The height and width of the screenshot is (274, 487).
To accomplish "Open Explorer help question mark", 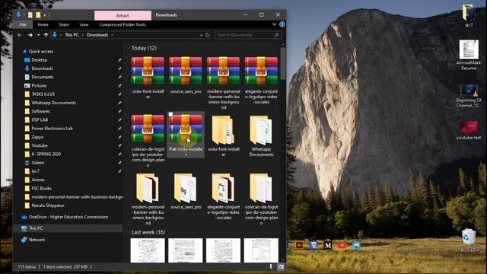I will point(282,24).
